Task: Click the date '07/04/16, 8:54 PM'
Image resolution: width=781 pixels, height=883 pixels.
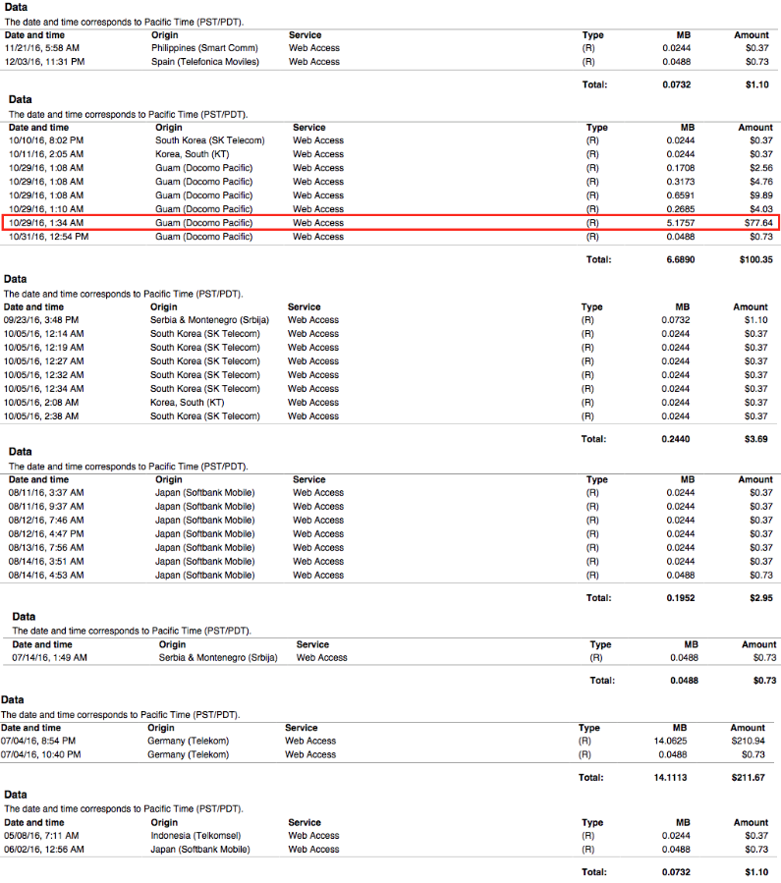Action: (38, 742)
